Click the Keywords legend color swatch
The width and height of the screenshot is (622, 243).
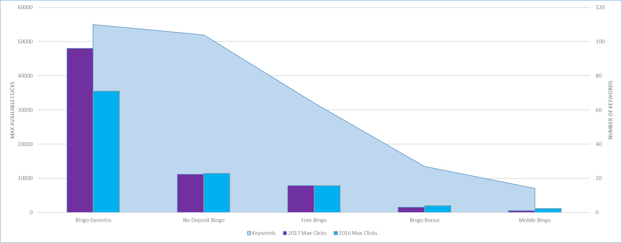click(x=249, y=233)
